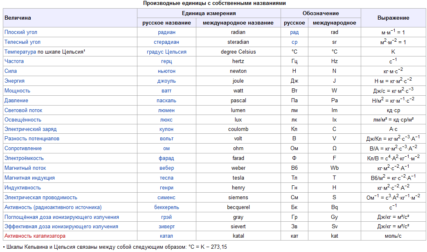Image resolution: width=427 pixels, height=252 pixels.
Task: Click the беккерель unit link
Action: 166,207
